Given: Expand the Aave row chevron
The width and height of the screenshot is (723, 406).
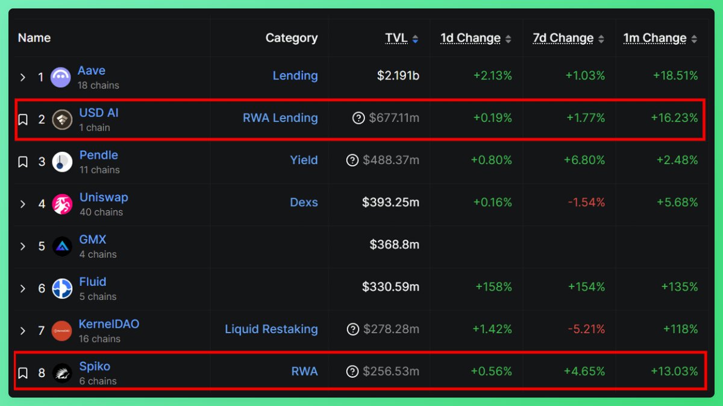Looking at the screenshot, I should [23, 77].
